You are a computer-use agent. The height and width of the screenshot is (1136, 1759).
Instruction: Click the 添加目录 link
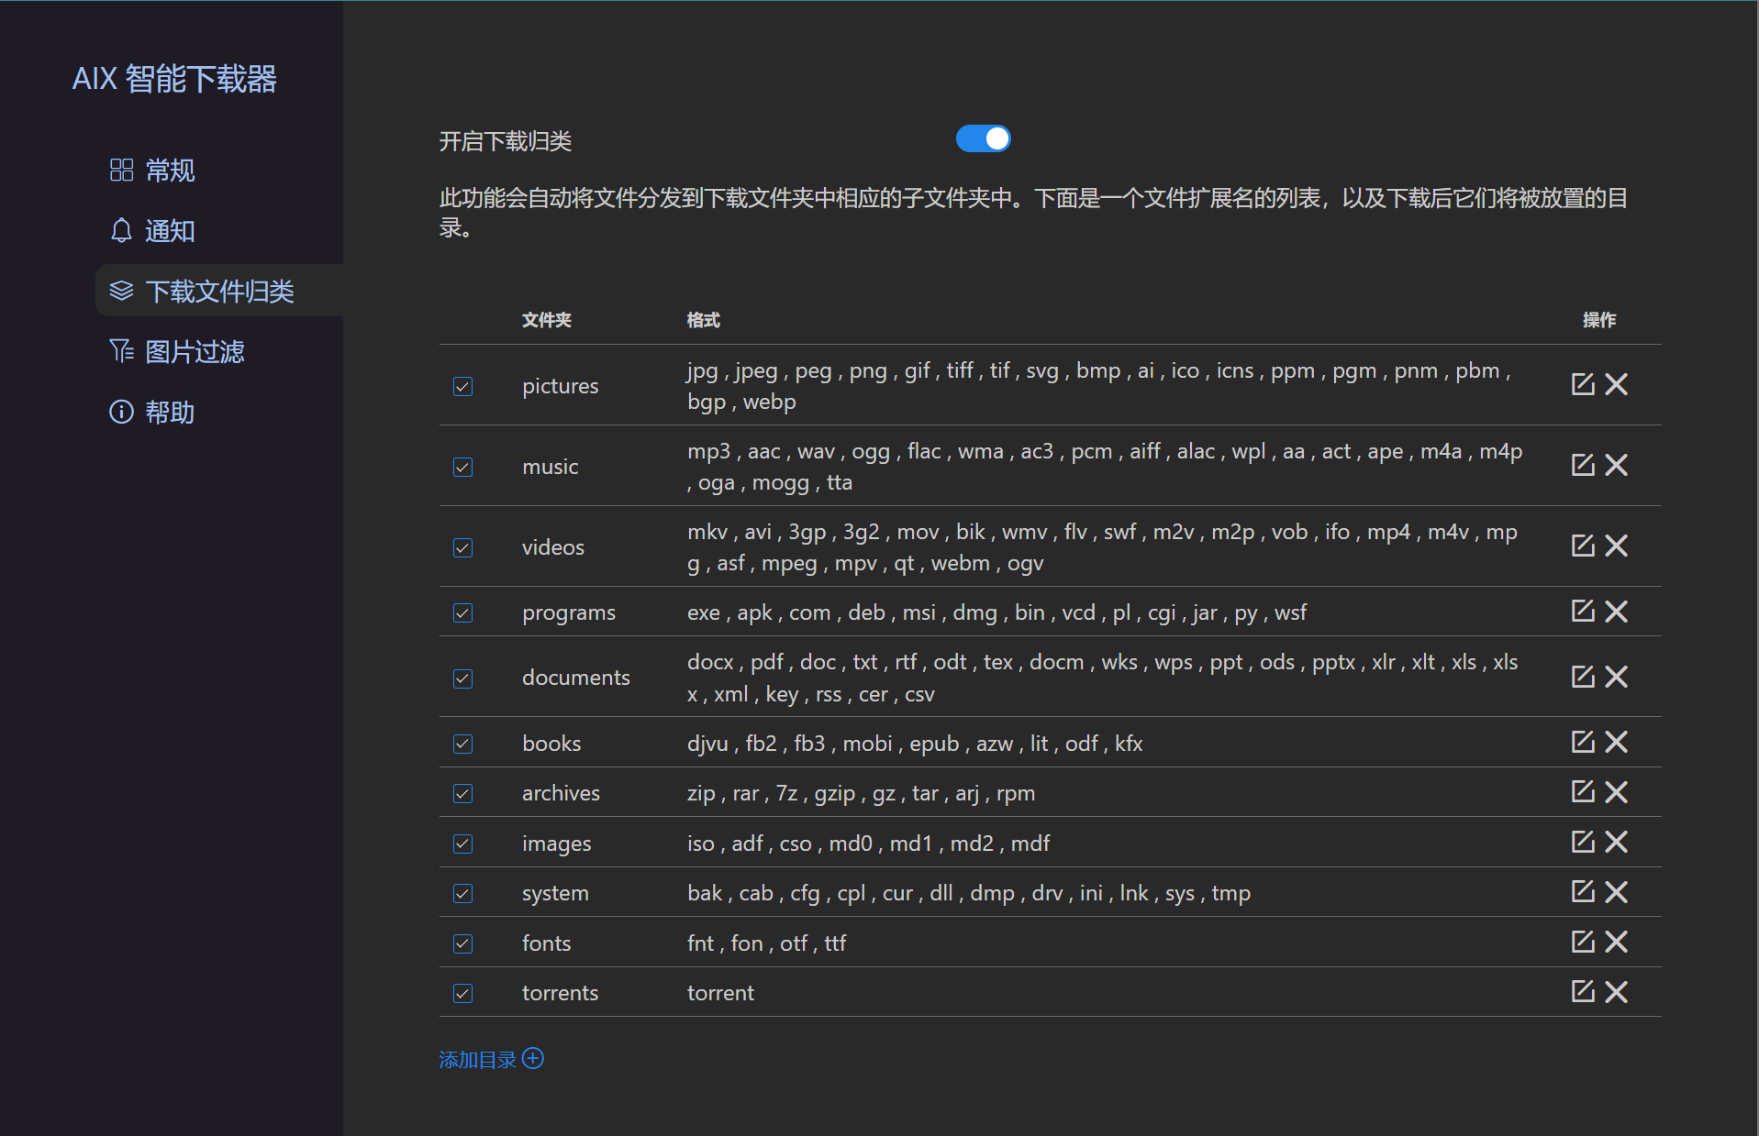[x=477, y=1058]
